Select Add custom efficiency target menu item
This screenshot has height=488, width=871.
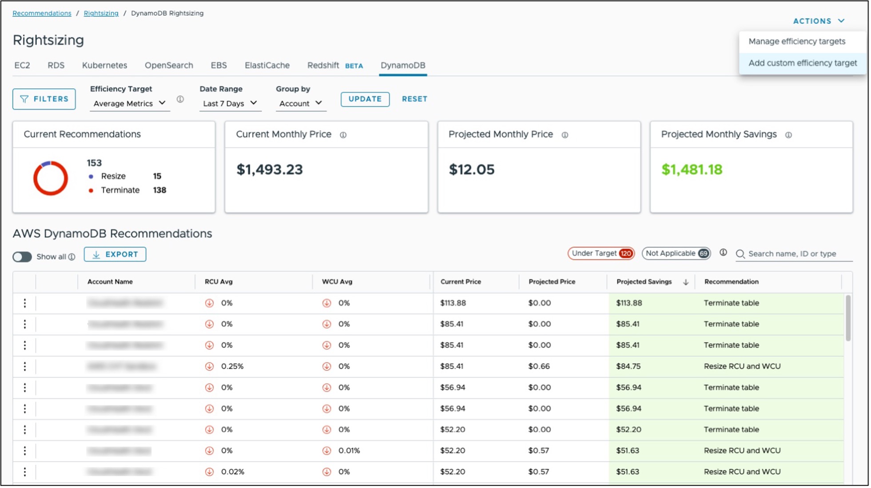point(802,63)
